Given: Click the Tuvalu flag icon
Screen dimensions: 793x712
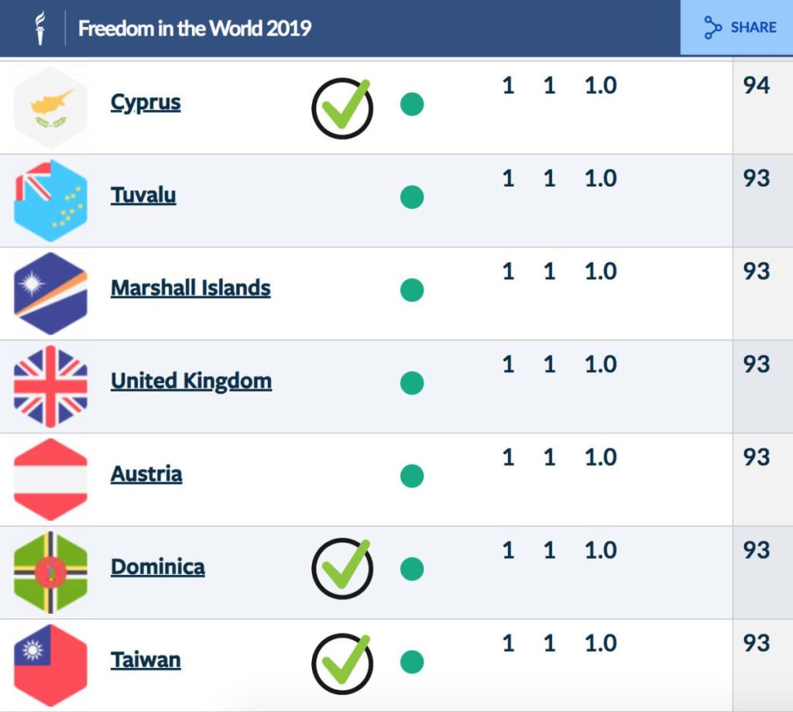Looking at the screenshot, I should pyautogui.click(x=50, y=200).
